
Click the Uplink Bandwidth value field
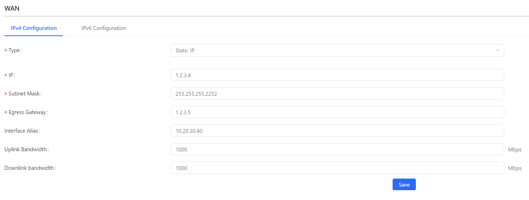[337, 149]
